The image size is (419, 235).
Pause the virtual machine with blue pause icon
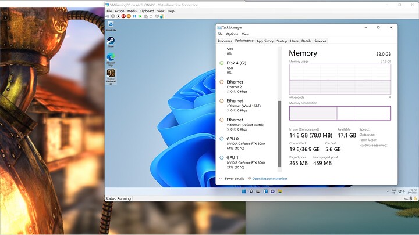pyautogui.click(x=134, y=16)
